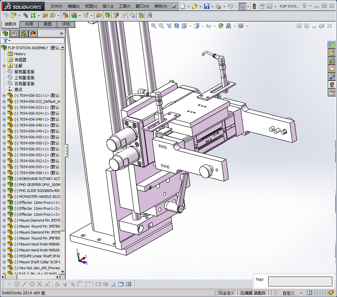337x297 pixels.
Task: Click the Previous View icon
Action: tap(169, 26)
